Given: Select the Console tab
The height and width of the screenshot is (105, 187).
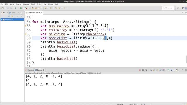Looking at the screenshot, I should [x=40, y=70].
